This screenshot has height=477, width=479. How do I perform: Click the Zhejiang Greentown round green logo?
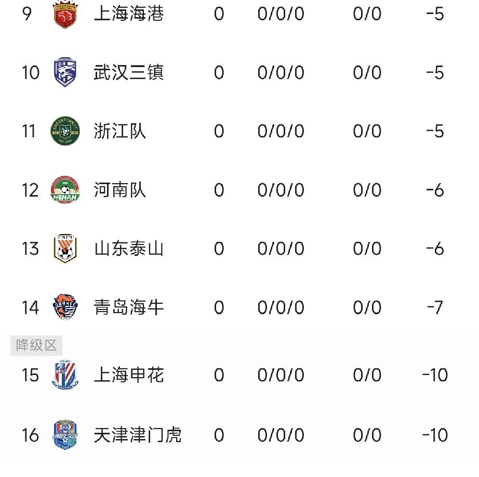pyautogui.click(x=65, y=131)
